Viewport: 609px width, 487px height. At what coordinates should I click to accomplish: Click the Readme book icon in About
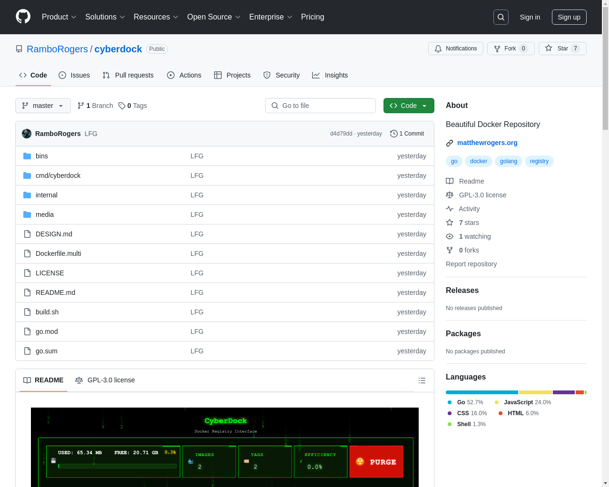(450, 181)
